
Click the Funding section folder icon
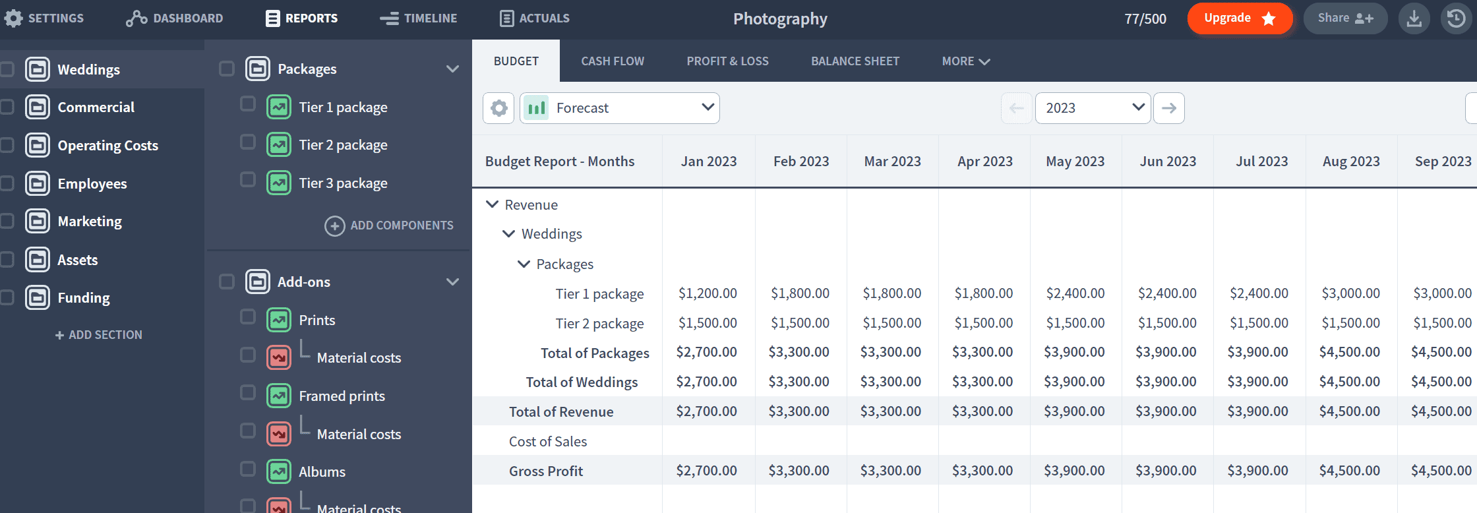click(x=38, y=297)
